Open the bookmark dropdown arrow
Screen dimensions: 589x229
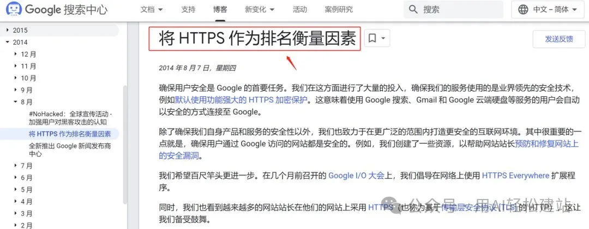click(383, 38)
